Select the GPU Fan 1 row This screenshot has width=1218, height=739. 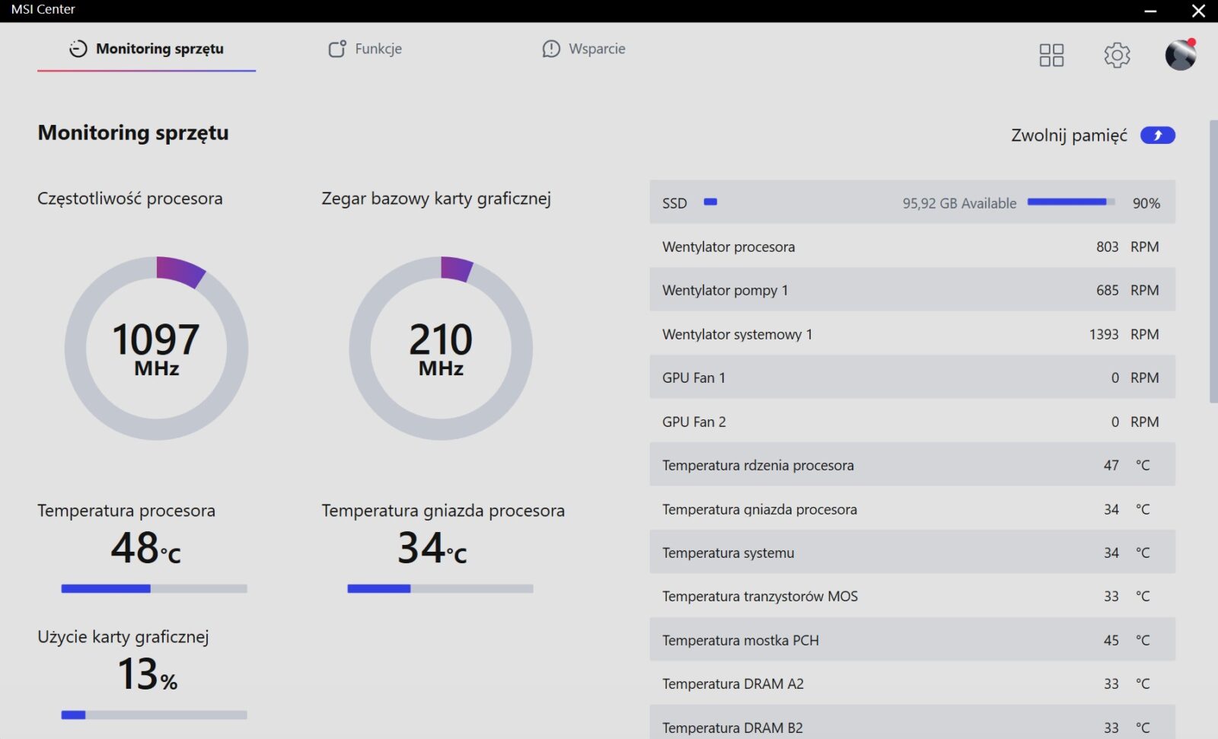point(912,377)
